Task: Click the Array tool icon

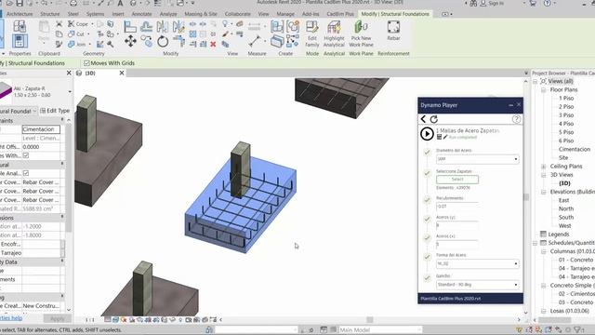Action: (192, 34)
